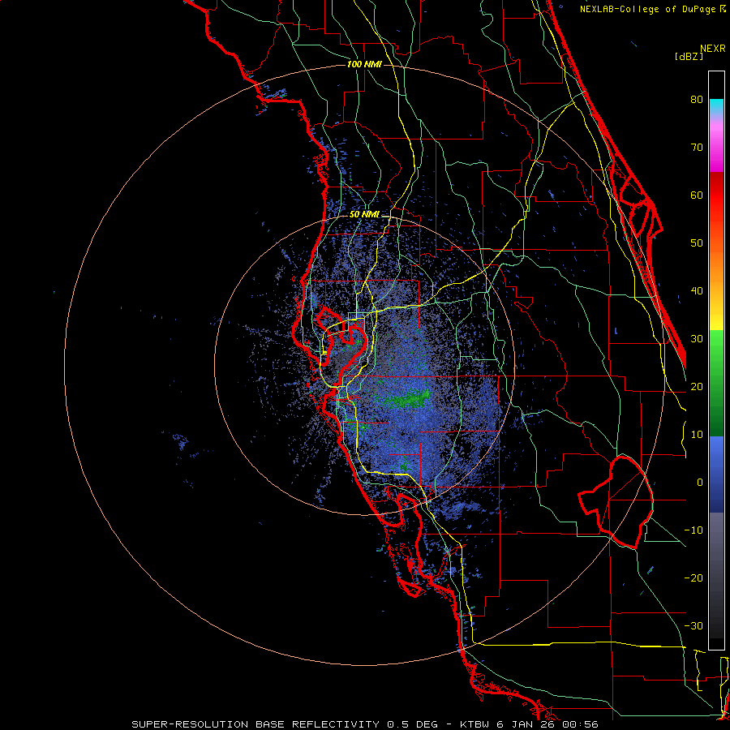Click the 40 value on the dBZ scale

coord(697,291)
